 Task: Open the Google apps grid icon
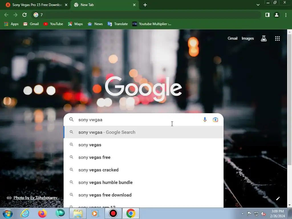pos(277,38)
